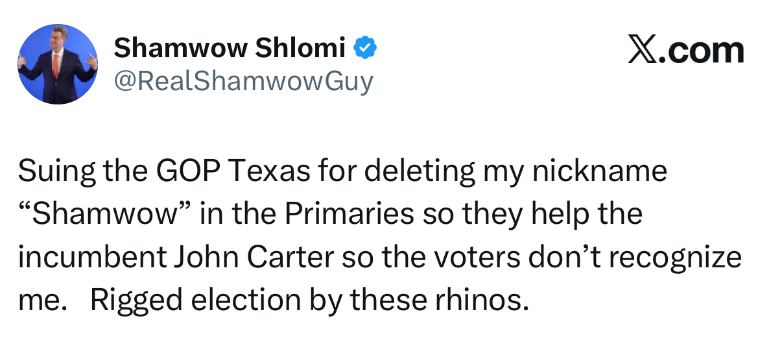Click the ".com" text beside the X logo
This screenshot has height=364, width=782.
click(700, 51)
